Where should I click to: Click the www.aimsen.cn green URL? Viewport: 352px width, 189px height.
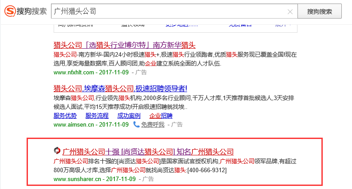click(73, 125)
